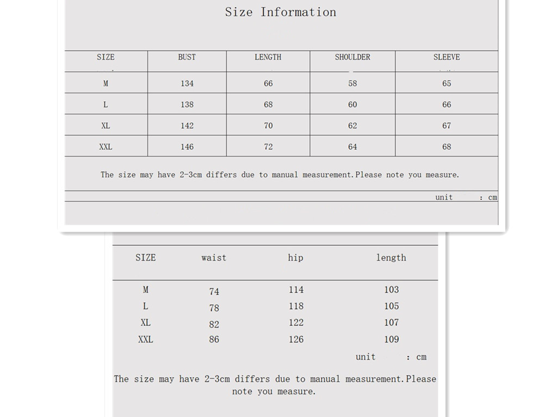Select waist value 82 for size XL
The width and height of the screenshot is (557, 417).
214,324
